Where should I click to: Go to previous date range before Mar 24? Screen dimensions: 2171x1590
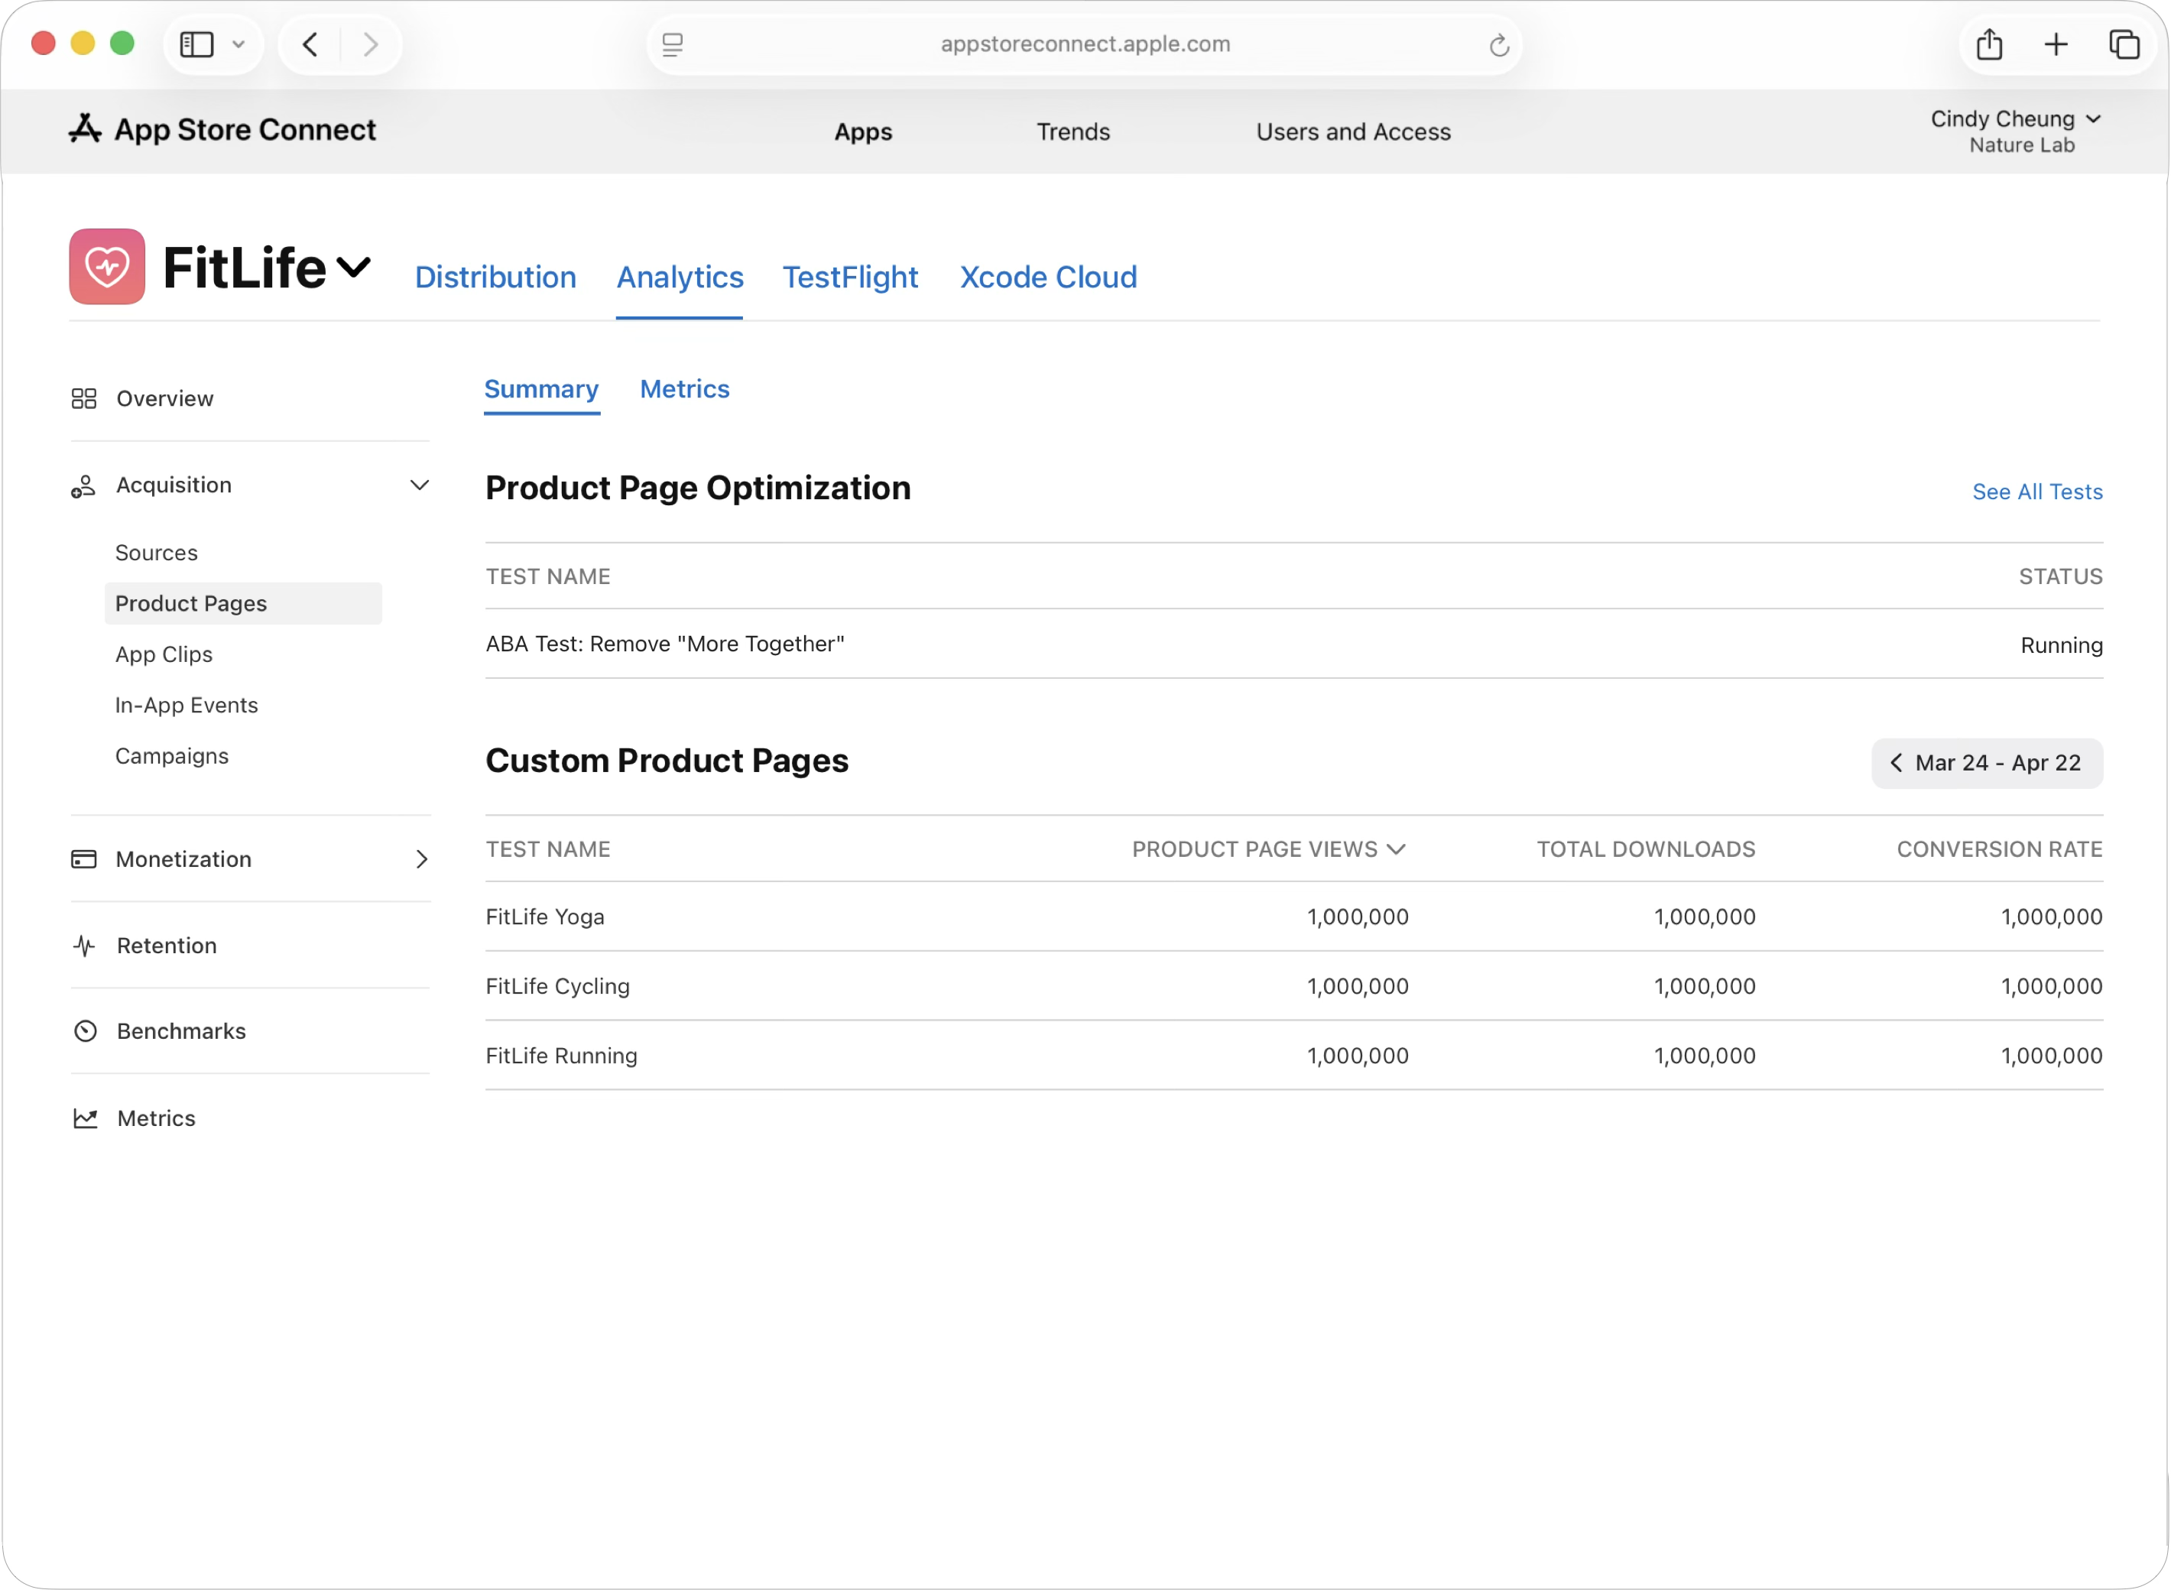[1897, 762]
